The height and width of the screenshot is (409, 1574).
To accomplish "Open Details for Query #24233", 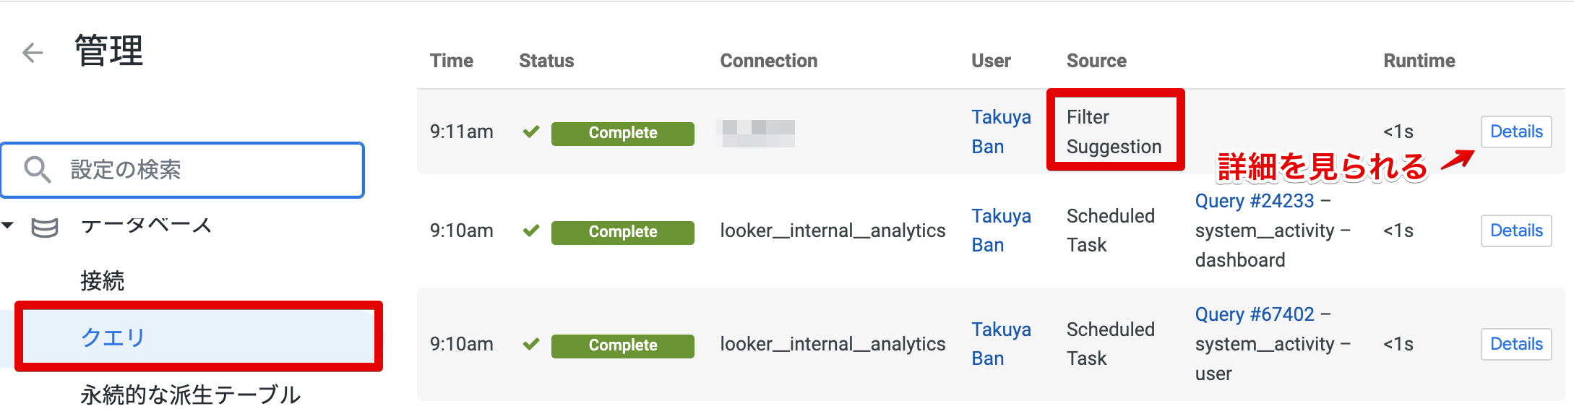I will pyautogui.click(x=1515, y=231).
